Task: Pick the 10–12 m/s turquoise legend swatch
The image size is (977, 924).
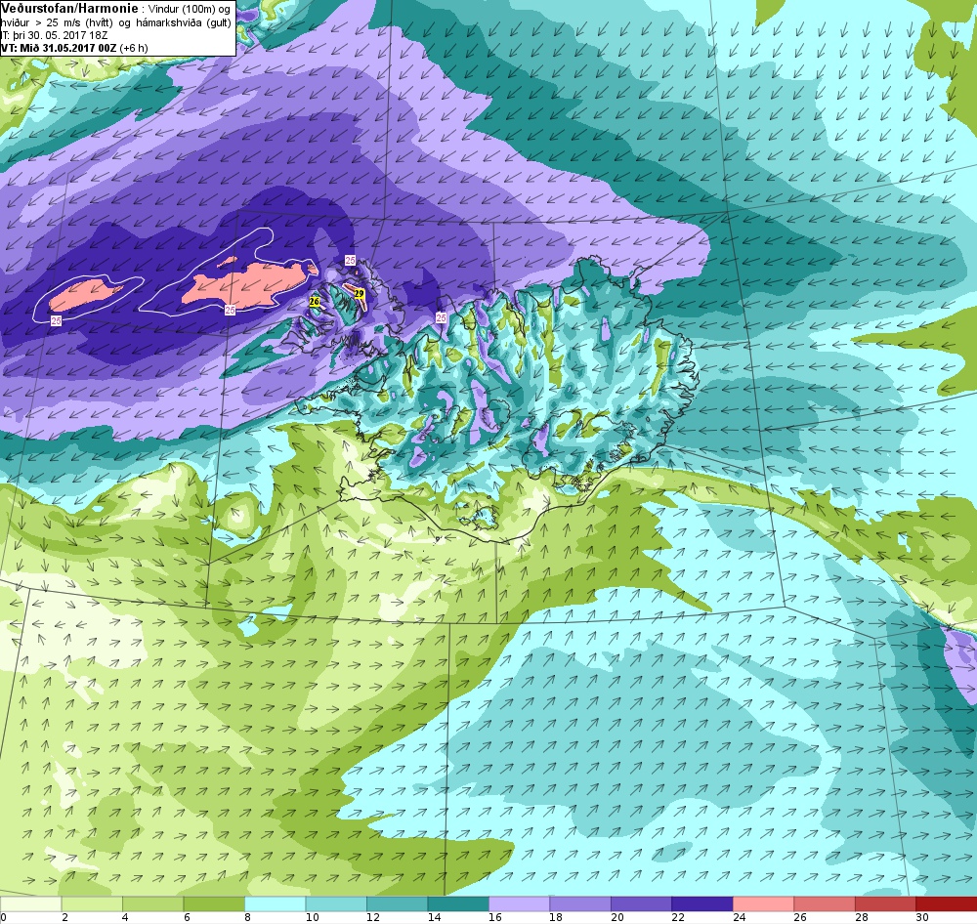Action: pos(336,904)
